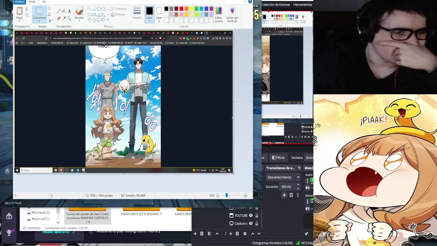The width and height of the screenshot is (437, 246).
Task: Increase the Duración value with up arrow
Action: click(x=298, y=184)
